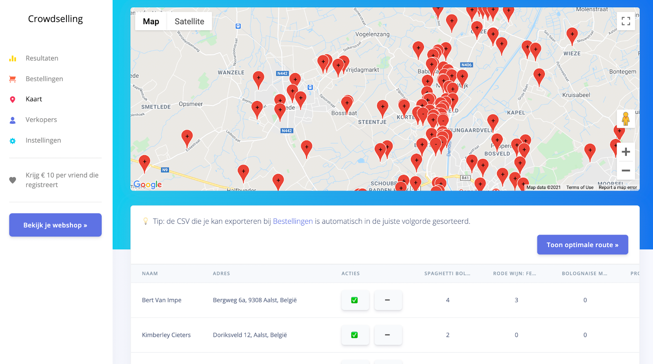Click the Crowdselling logo title

[x=56, y=19]
